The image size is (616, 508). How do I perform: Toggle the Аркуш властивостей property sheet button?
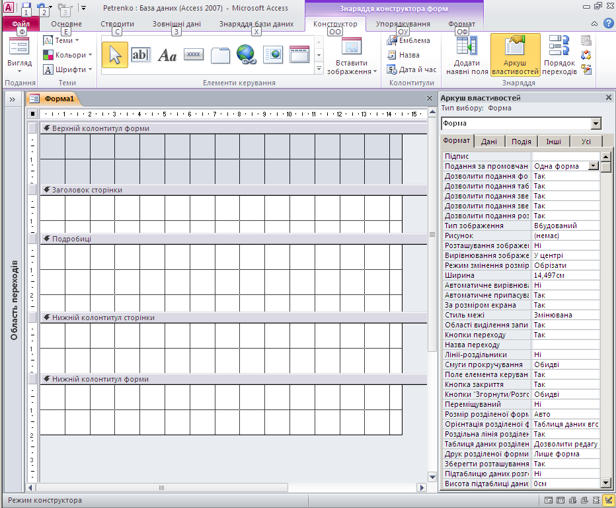pos(515,55)
